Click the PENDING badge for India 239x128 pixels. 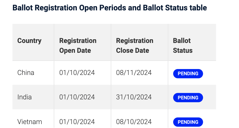188,98
